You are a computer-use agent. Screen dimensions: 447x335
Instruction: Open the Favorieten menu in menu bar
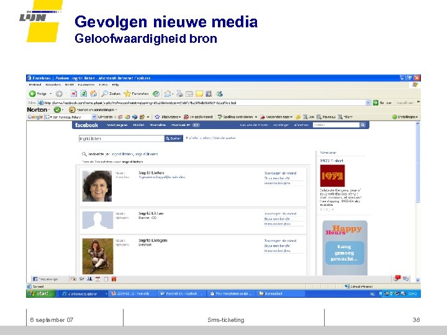(86, 84)
